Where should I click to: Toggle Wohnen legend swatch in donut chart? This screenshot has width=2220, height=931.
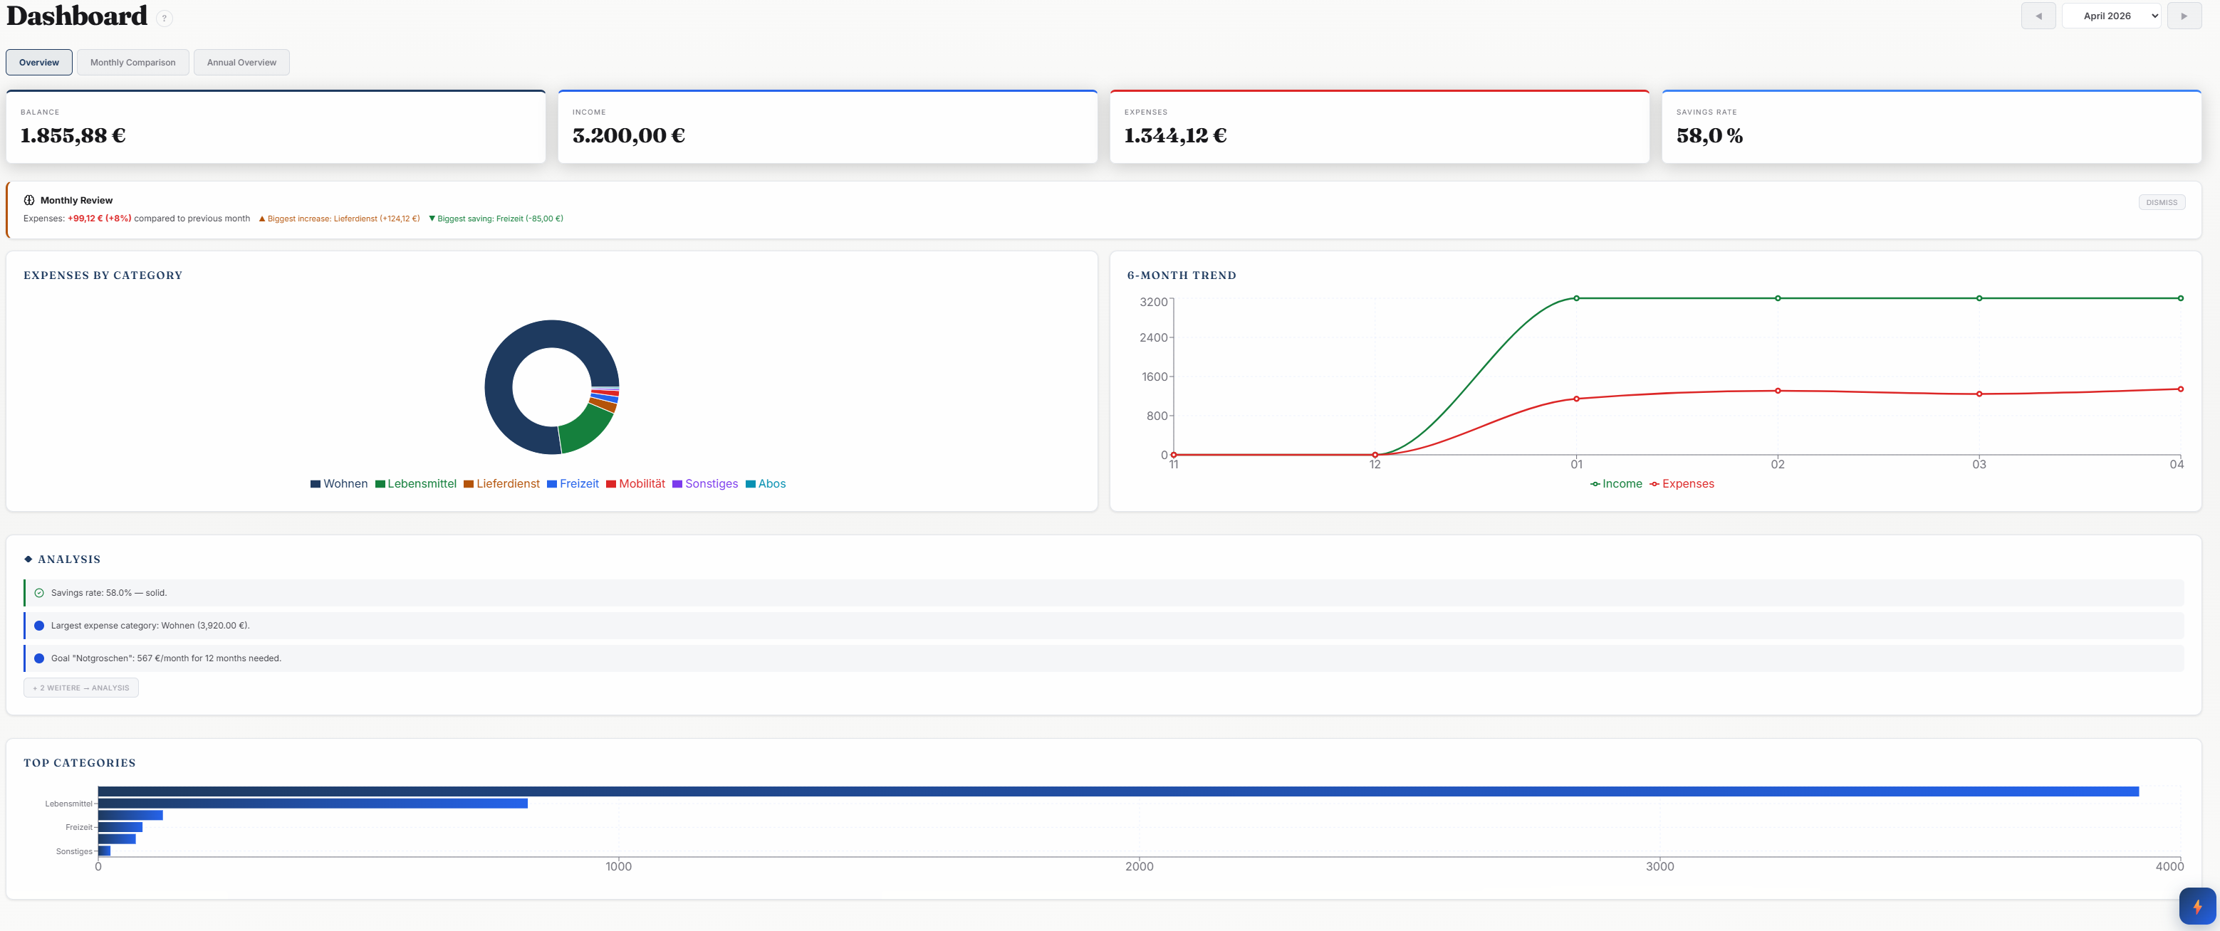(x=316, y=484)
